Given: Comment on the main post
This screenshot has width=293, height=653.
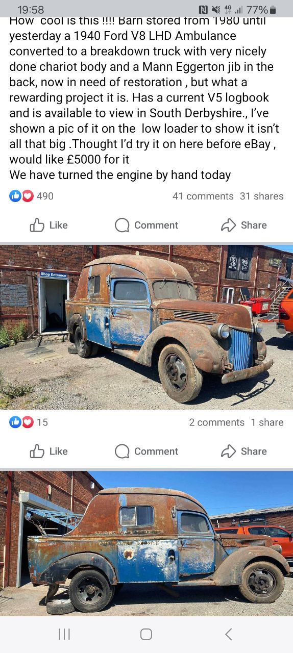Looking at the screenshot, I should (146, 225).
